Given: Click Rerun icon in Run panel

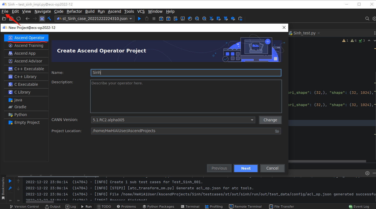Looking at the screenshot, I should point(10,181).
